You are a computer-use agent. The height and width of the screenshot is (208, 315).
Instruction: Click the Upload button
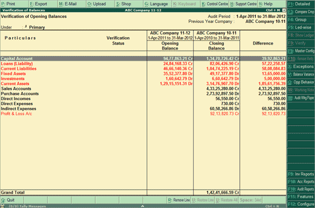pyautogui.click(x=101, y=4)
